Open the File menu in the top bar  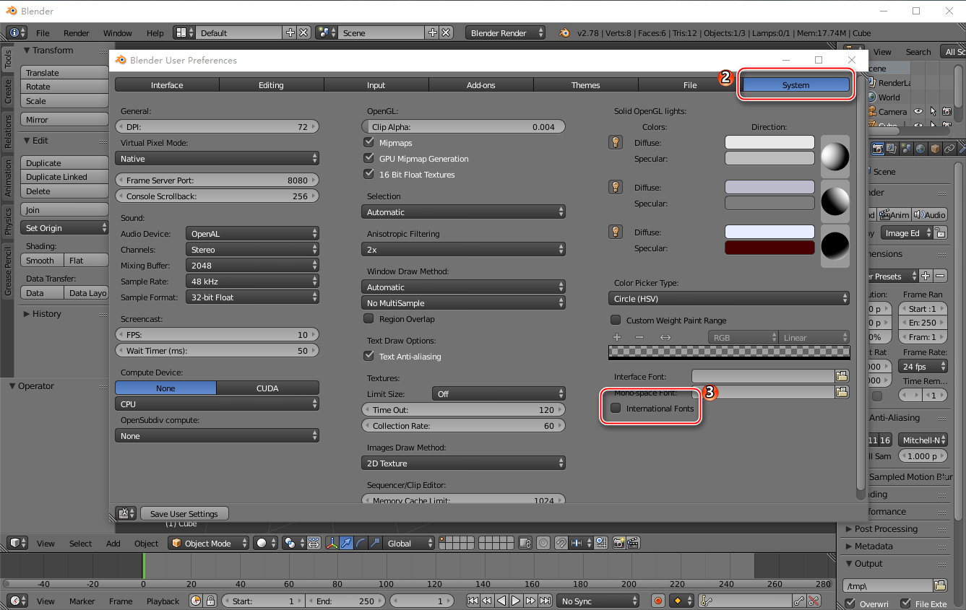click(43, 32)
